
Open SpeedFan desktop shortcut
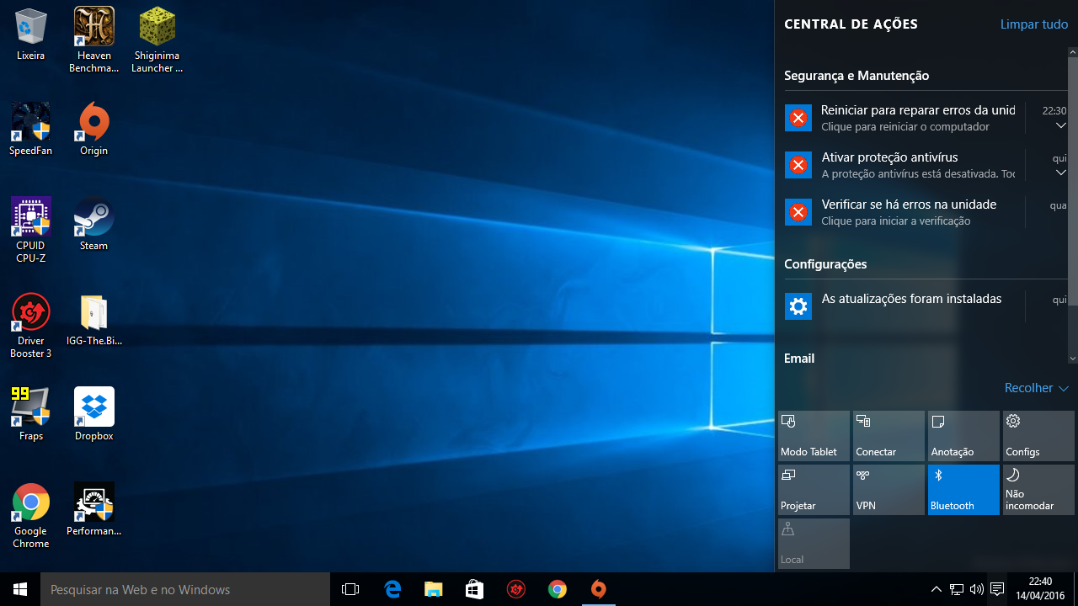click(31, 129)
